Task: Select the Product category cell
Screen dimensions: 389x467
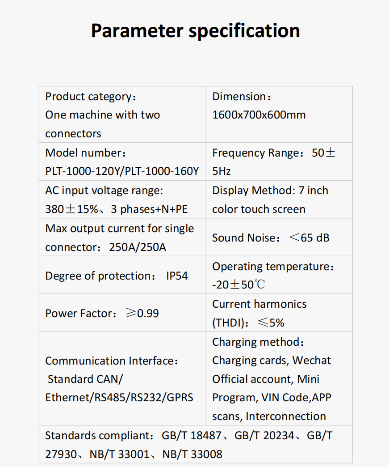Action: tap(122, 115)
